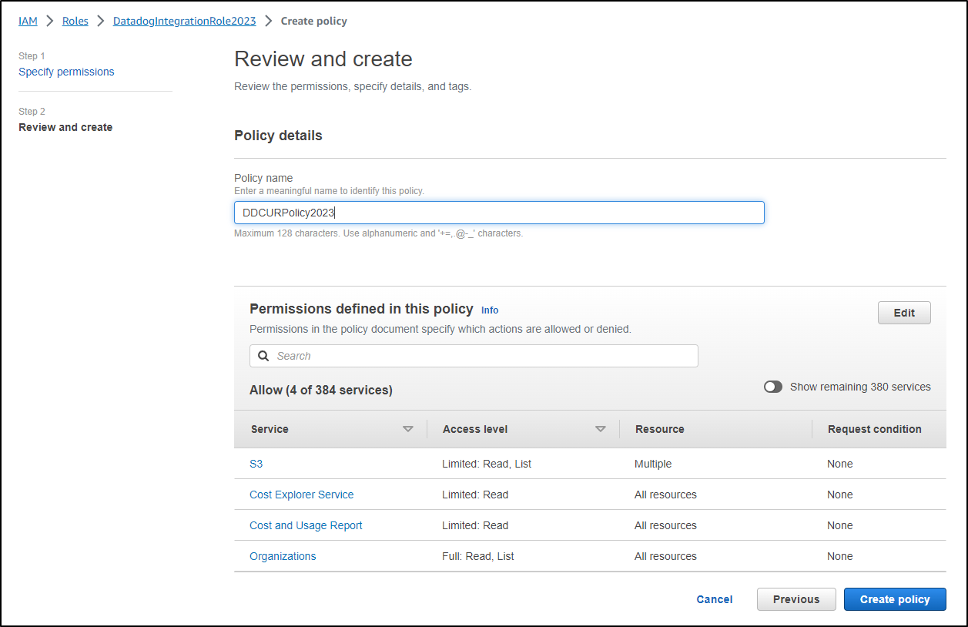Sort by Service column arrow
Image resolution: width=968 pixels, height=627 pixels.
[x=408, y=429]
